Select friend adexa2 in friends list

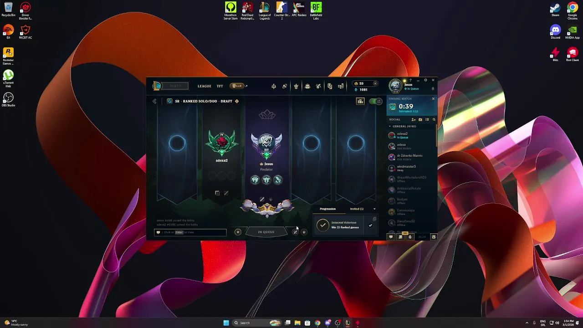point(411,135)
